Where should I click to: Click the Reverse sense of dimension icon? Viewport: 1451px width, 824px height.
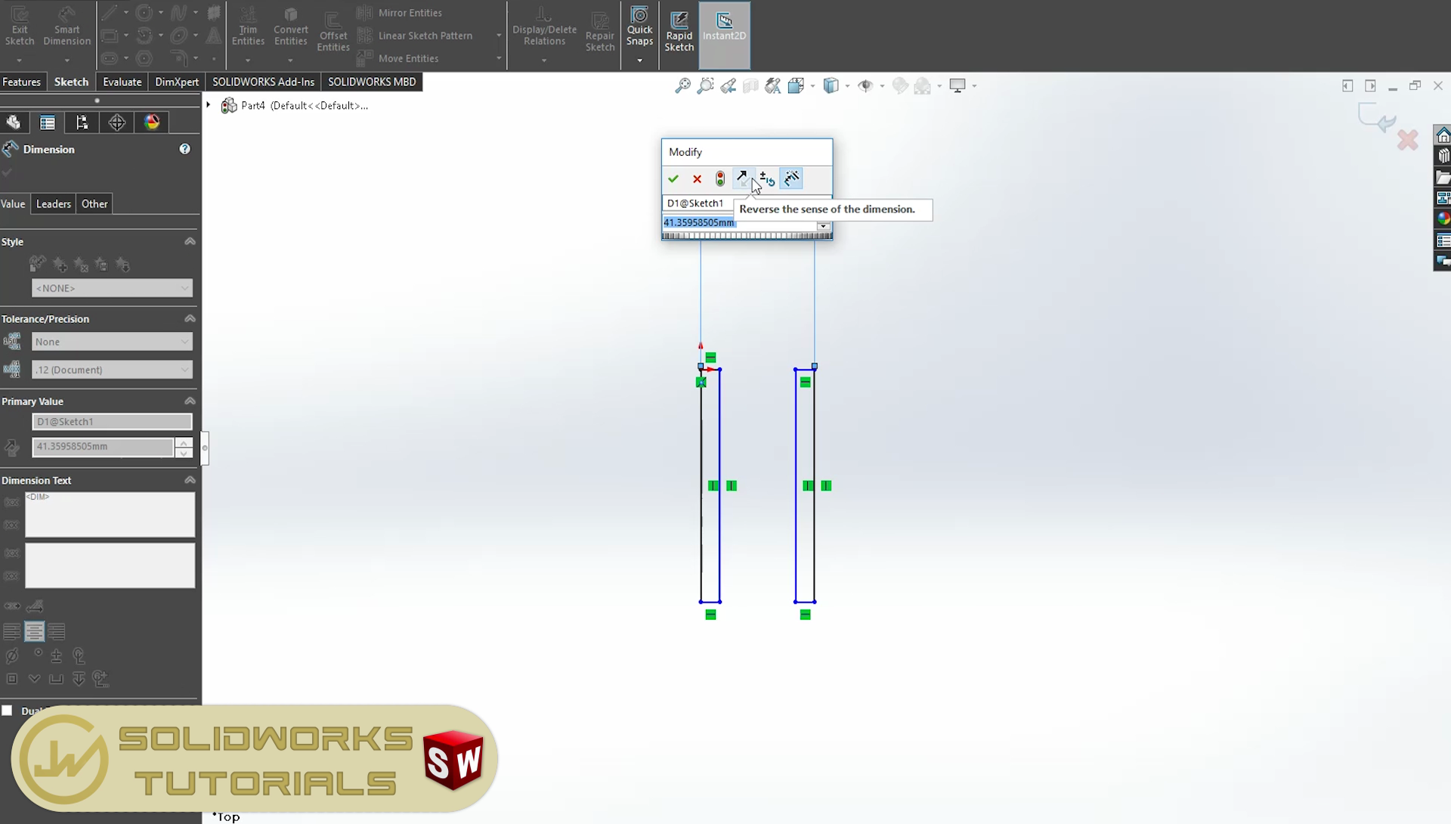[x=743, y=178]
